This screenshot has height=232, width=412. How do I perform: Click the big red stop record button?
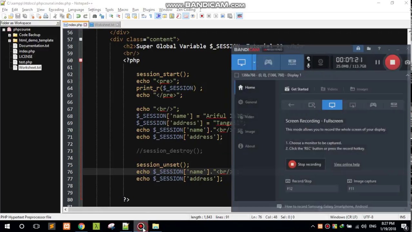coord(392,63)
